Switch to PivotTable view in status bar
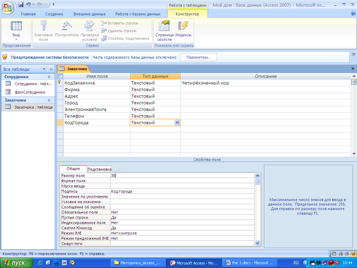357x268 pixels. 341,254
